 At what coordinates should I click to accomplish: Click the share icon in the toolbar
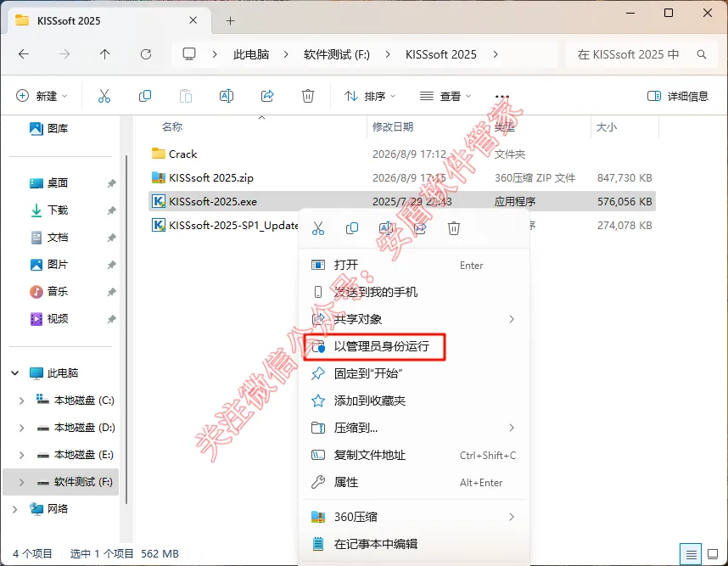(x=267, y=96)
